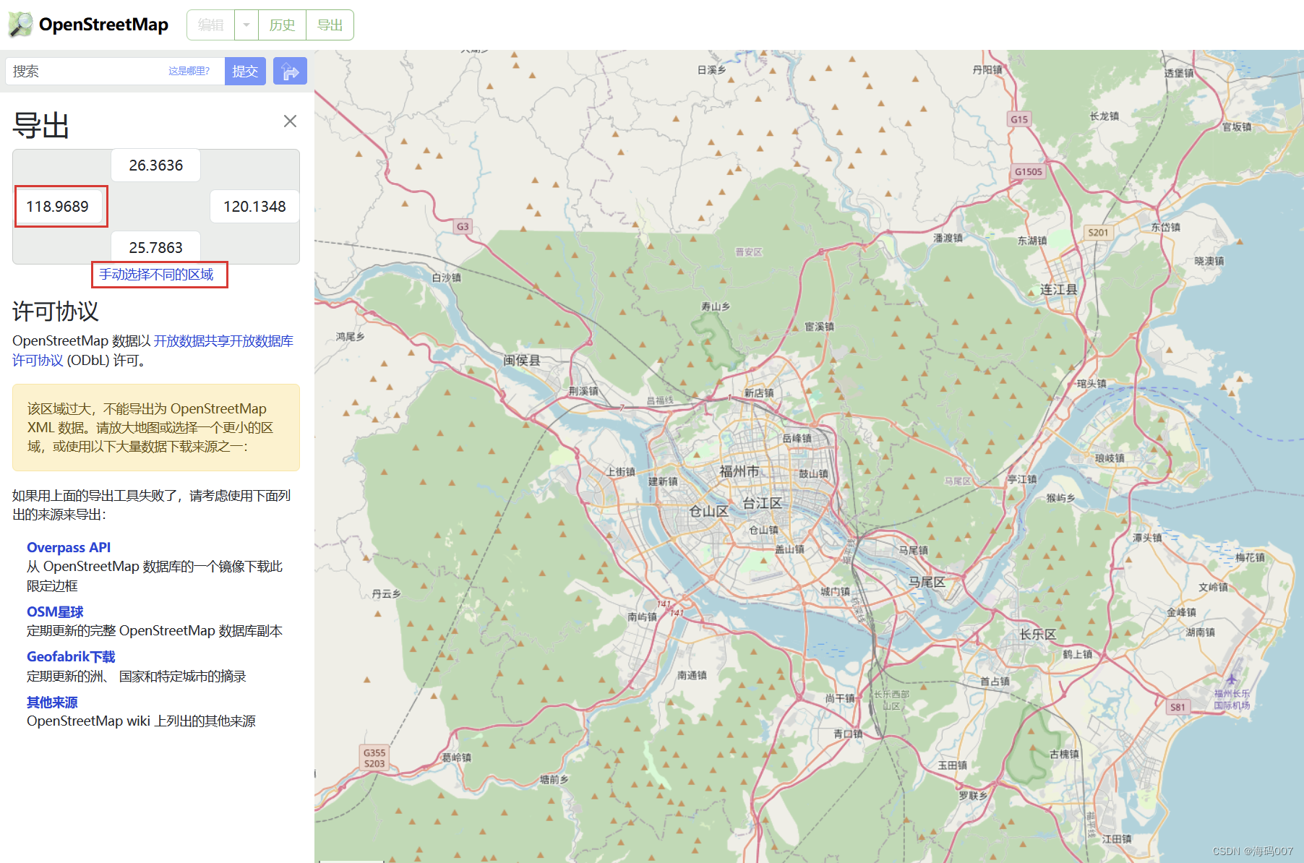Open the 编辑 edit tab

211,25
